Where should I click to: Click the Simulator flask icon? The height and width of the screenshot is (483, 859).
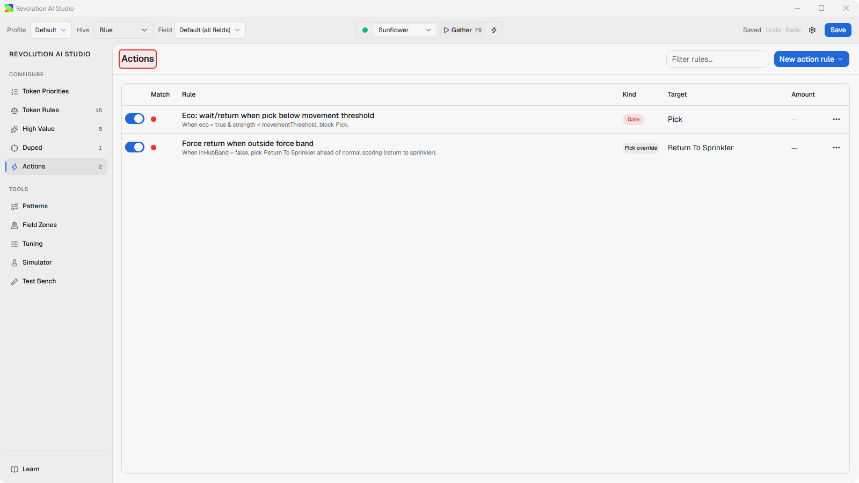14,263
